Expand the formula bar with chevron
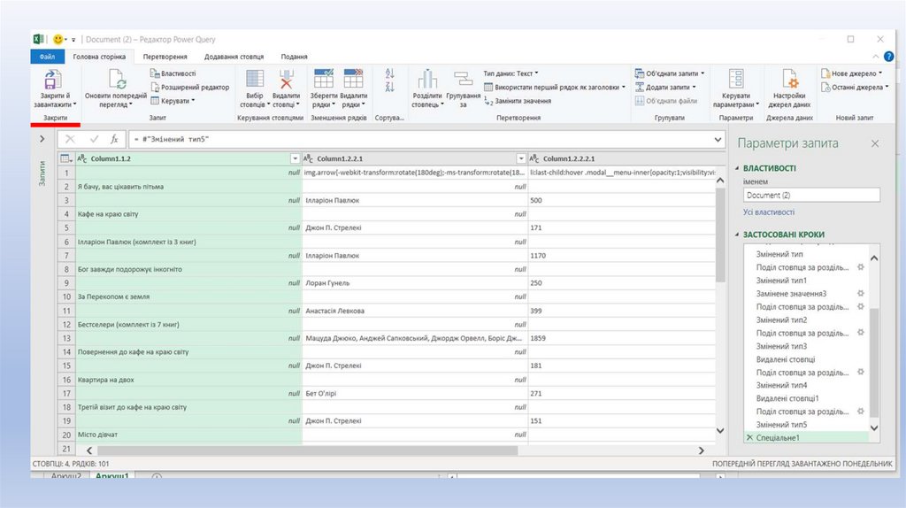This screenshot has height=508, width=906. click(718, 139)
